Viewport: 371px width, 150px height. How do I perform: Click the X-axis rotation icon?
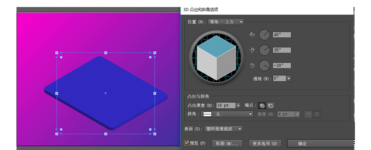pos(252,35)
